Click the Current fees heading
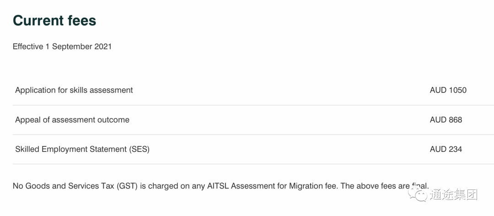Viewport: 494px width, 216px height. tap(54, 21)
